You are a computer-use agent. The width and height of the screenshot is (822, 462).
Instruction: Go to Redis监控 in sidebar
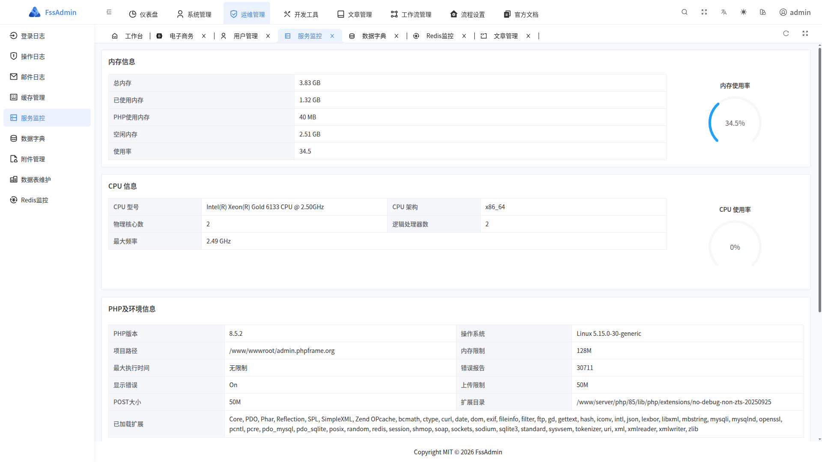point(47,200)
